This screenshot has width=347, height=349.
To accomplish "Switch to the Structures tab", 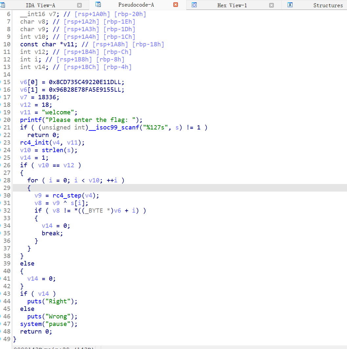I will click(x=328, y=5).
